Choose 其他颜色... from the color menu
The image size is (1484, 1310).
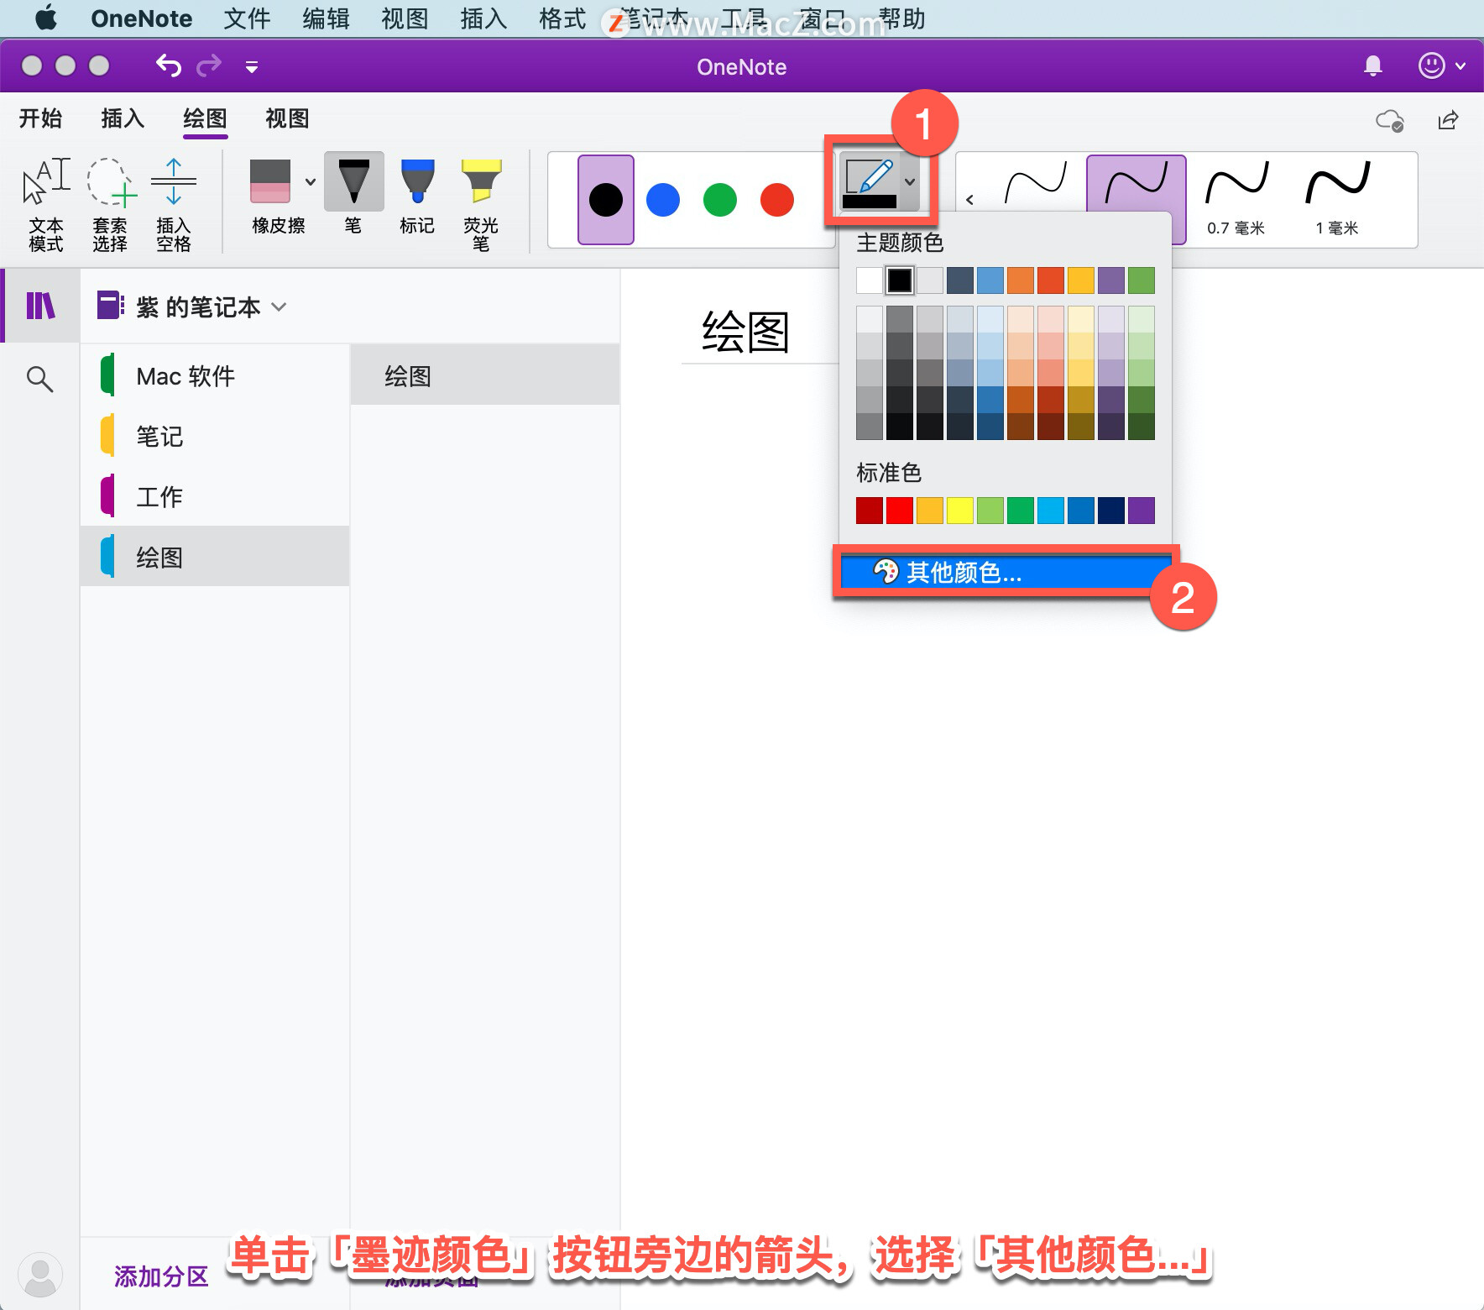(1006, 572)
